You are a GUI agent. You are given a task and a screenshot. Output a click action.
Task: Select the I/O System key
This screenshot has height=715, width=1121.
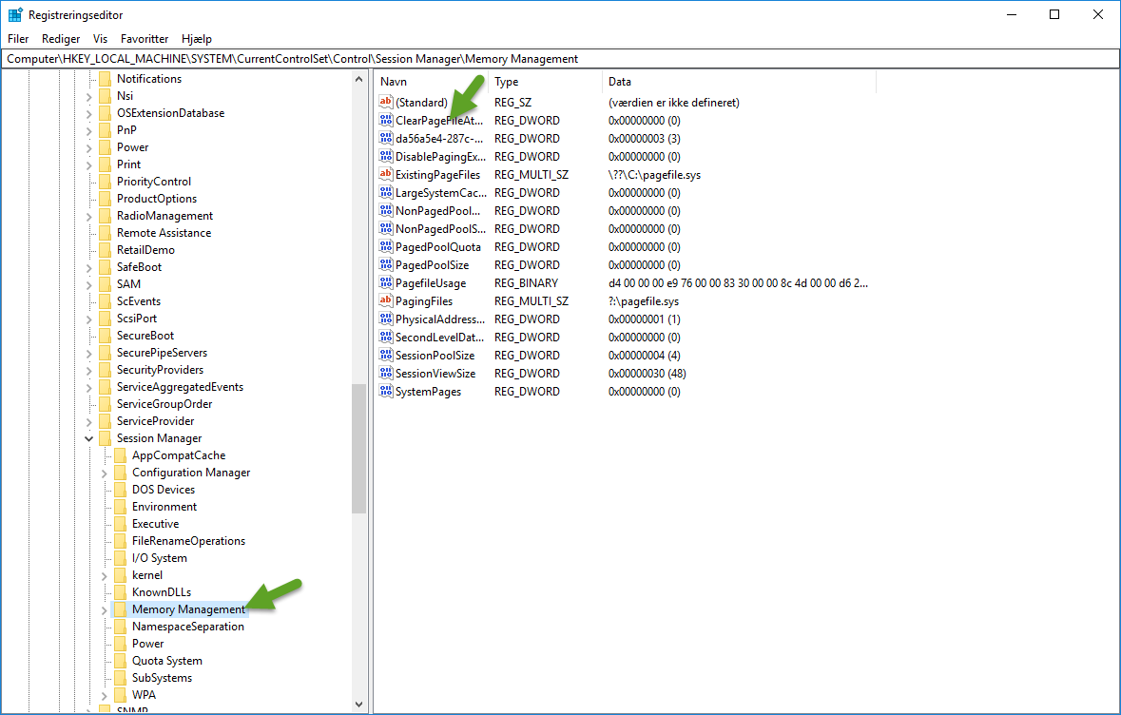pos(160,558)
